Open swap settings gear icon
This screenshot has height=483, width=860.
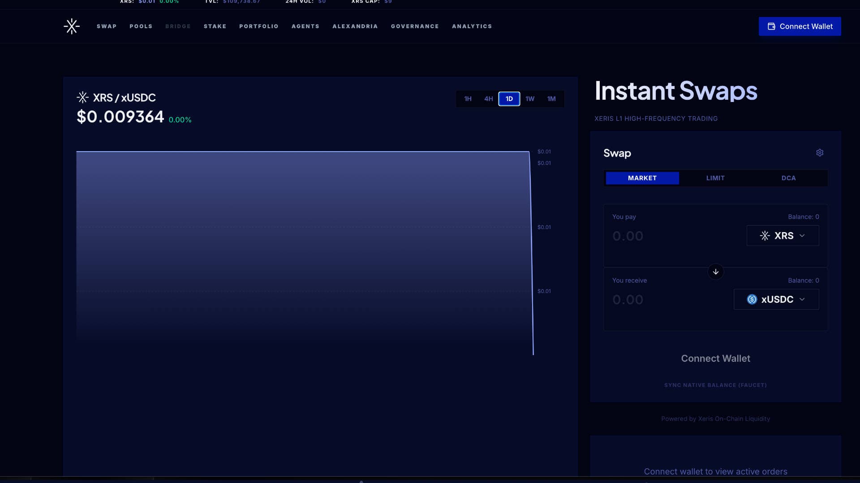pos(820,153)
